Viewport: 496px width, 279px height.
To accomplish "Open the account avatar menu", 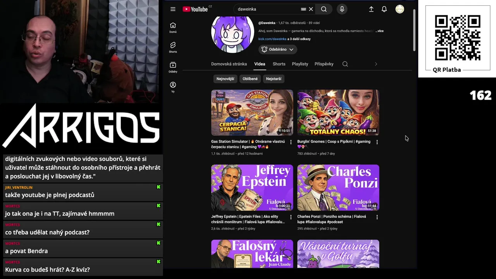I will click(400, 9).
